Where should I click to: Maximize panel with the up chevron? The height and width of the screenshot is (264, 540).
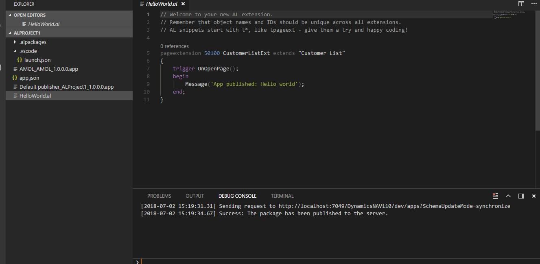pos(508,196)
